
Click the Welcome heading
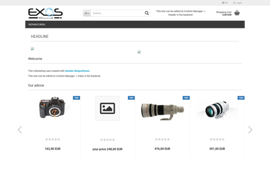35,59
